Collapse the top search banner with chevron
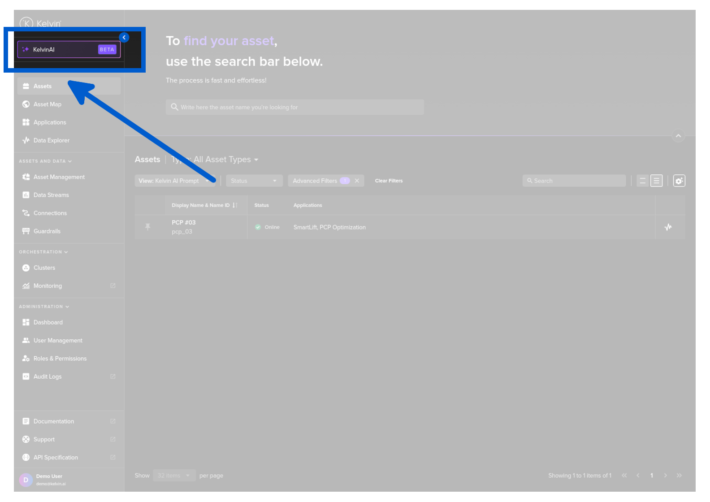 pyautogui.click(x=678, y=136)
